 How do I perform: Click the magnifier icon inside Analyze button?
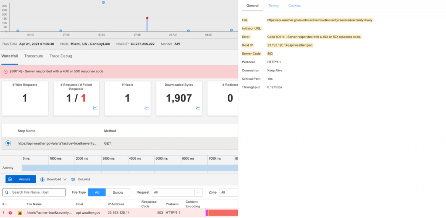pos(10,179)
